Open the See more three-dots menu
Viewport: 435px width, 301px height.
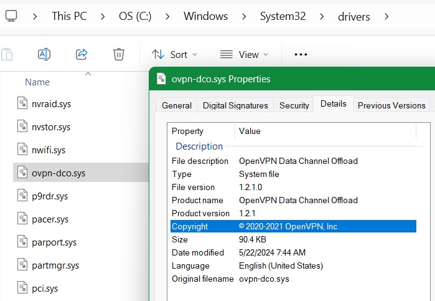click(x=301, y=54)
